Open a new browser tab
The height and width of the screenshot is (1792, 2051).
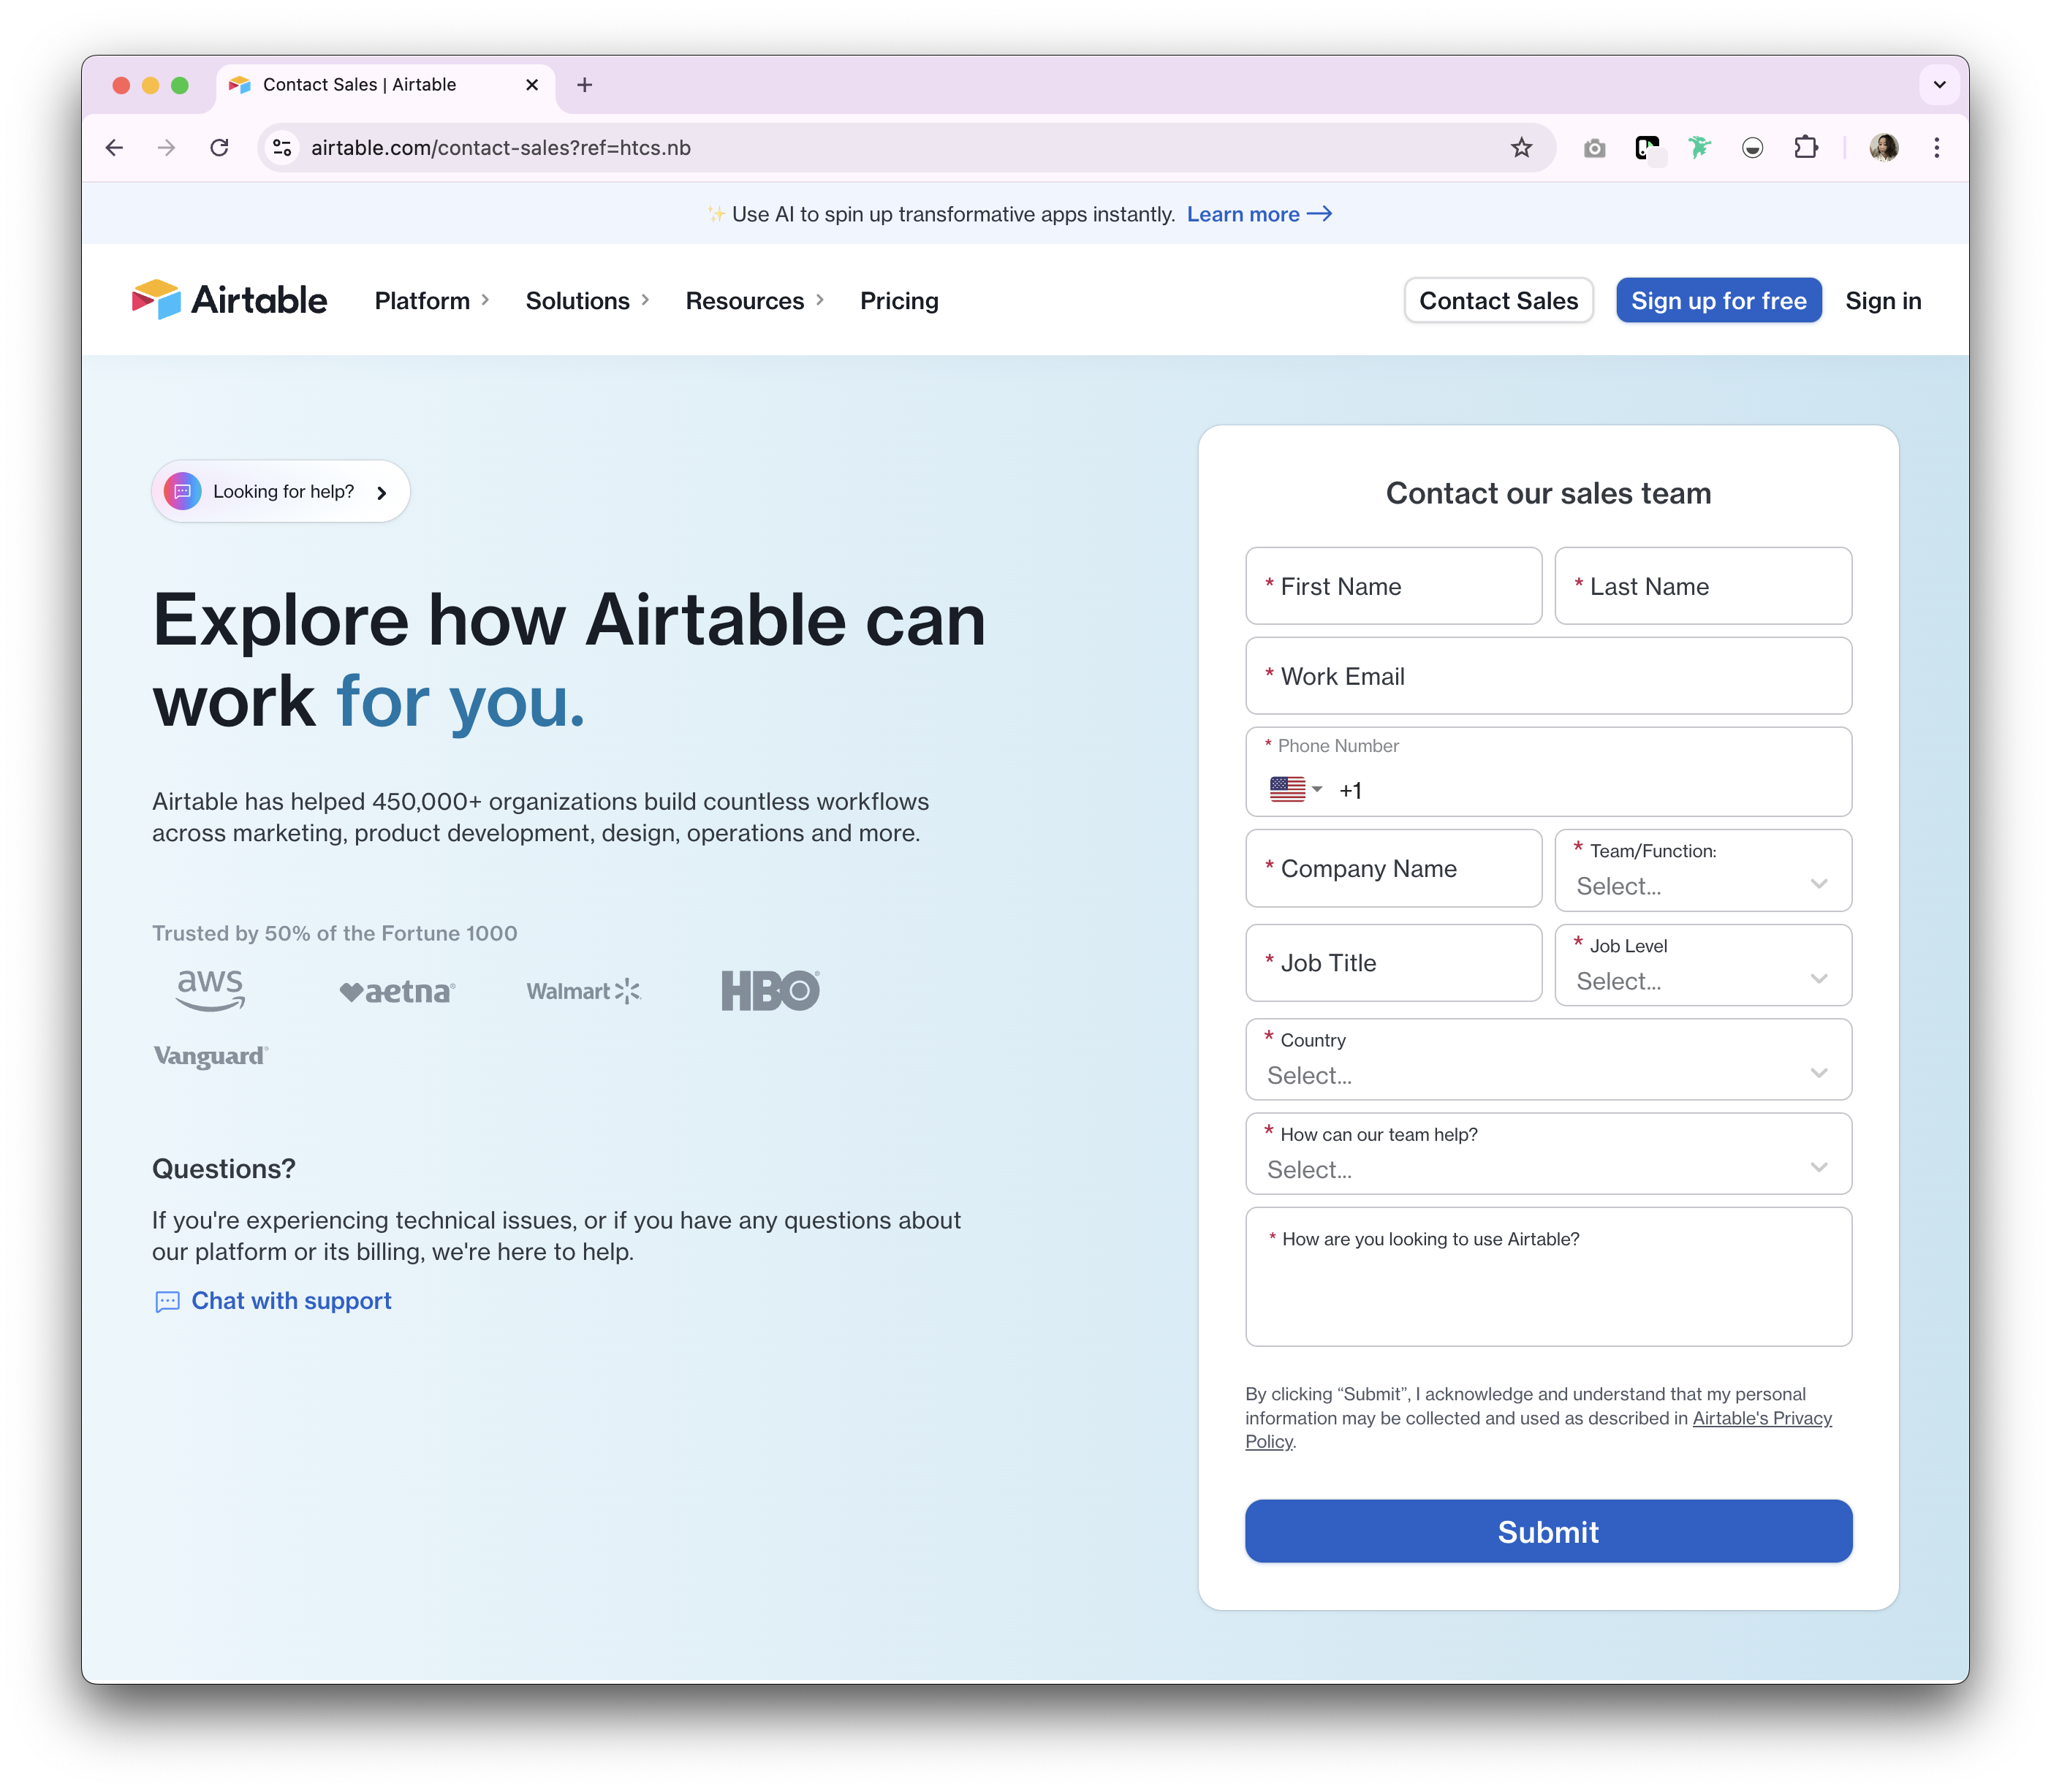(x=585, y=85)
